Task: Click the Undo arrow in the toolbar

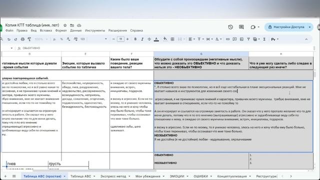Action: [9, 39]
